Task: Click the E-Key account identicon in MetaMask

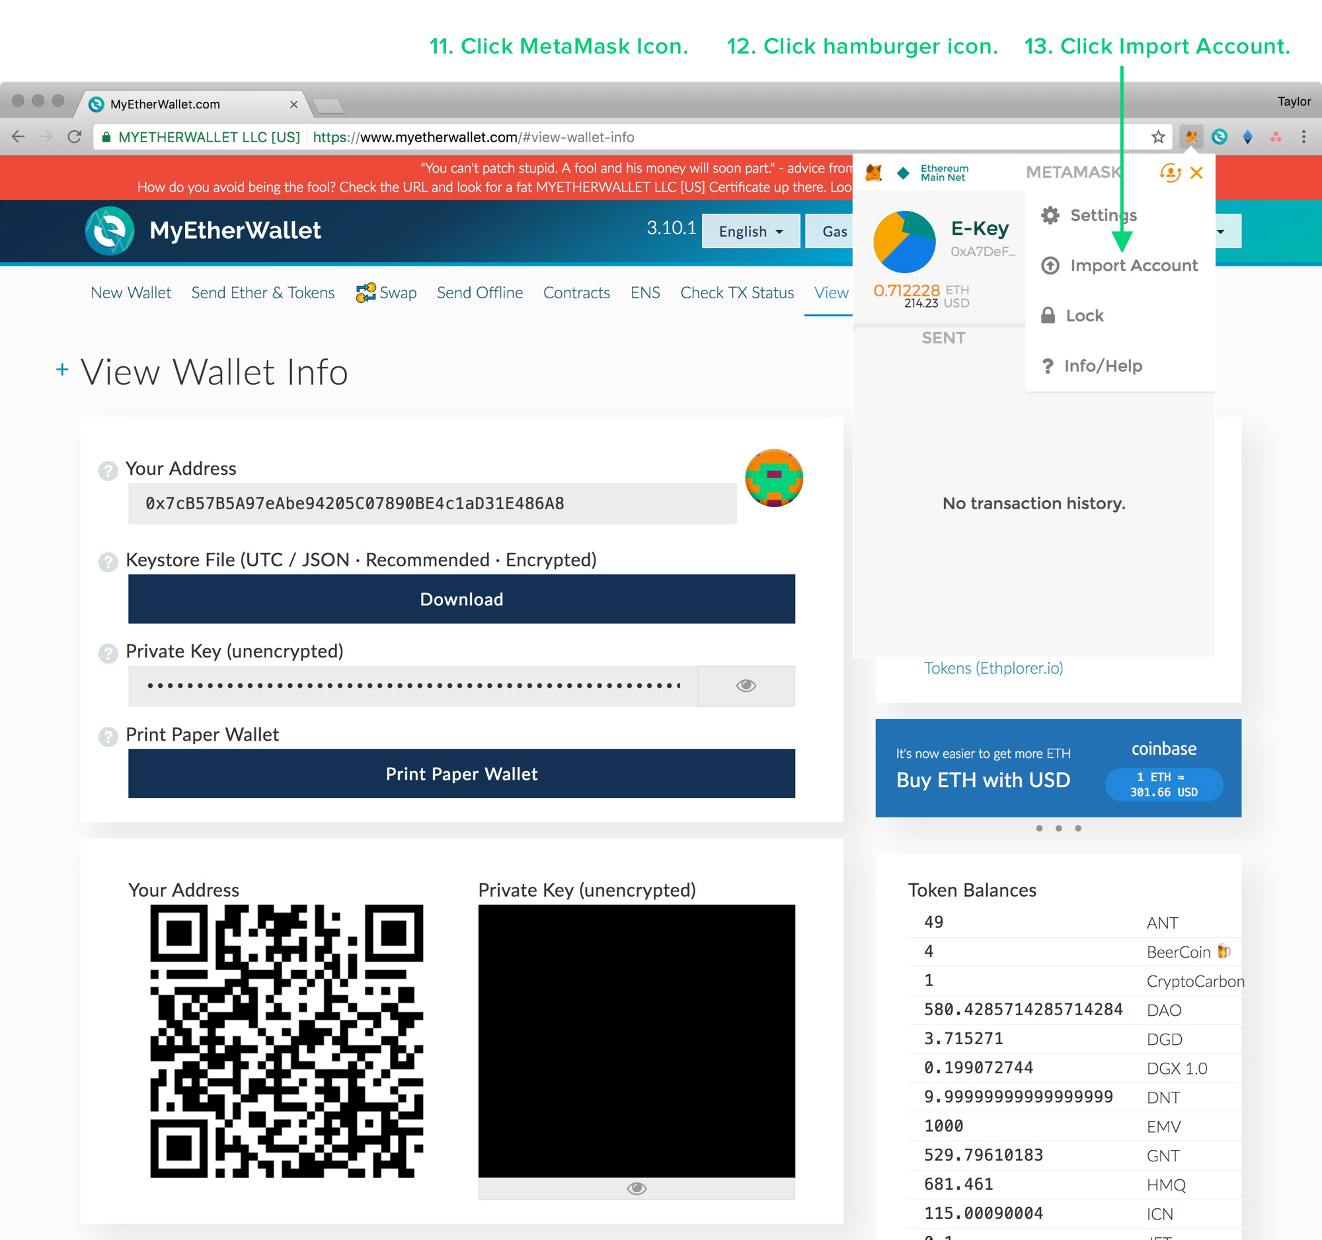Action: coord(904,242)
